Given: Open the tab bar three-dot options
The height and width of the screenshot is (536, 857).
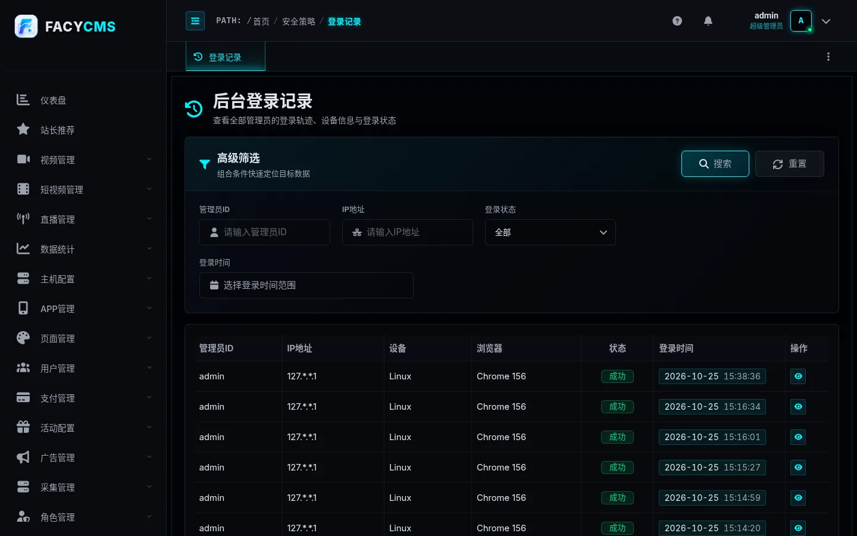Looking at the screenshot, I should 828,57.
